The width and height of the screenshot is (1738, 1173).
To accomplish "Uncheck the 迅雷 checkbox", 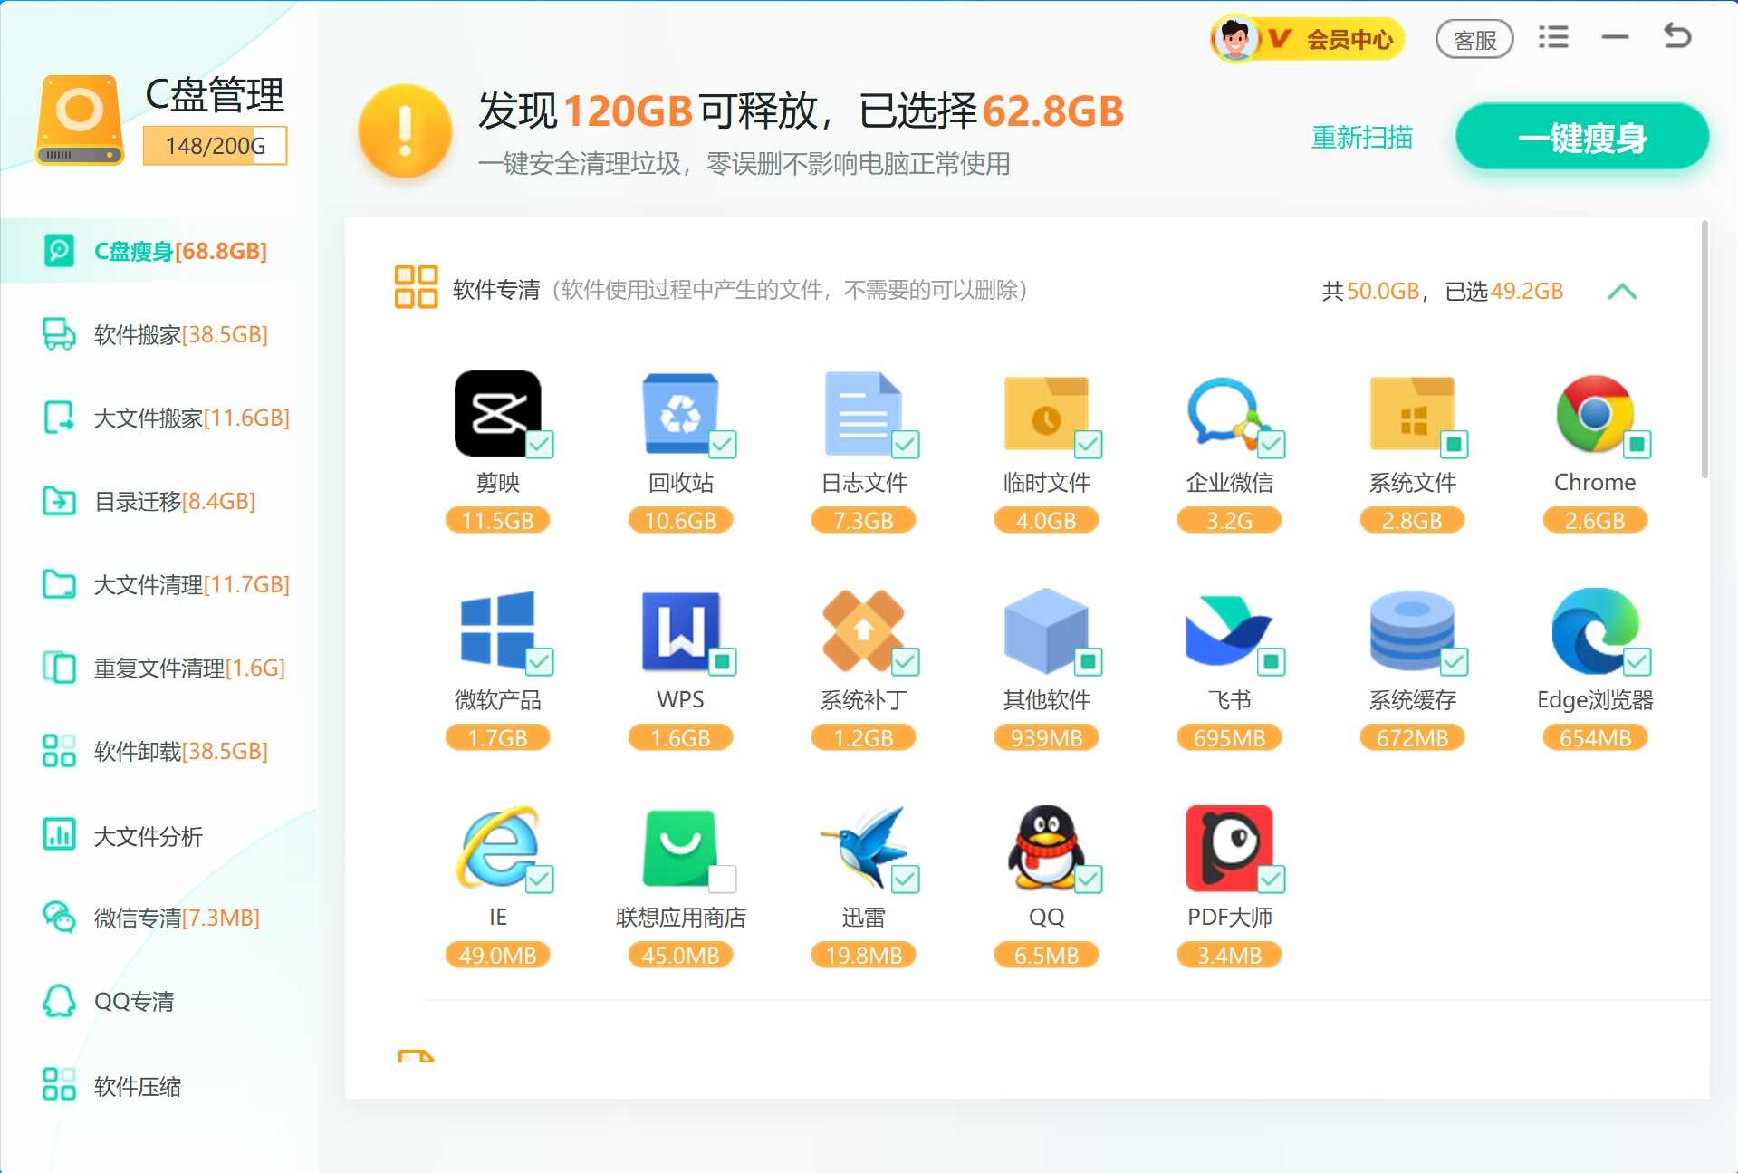I will [906, 880].
